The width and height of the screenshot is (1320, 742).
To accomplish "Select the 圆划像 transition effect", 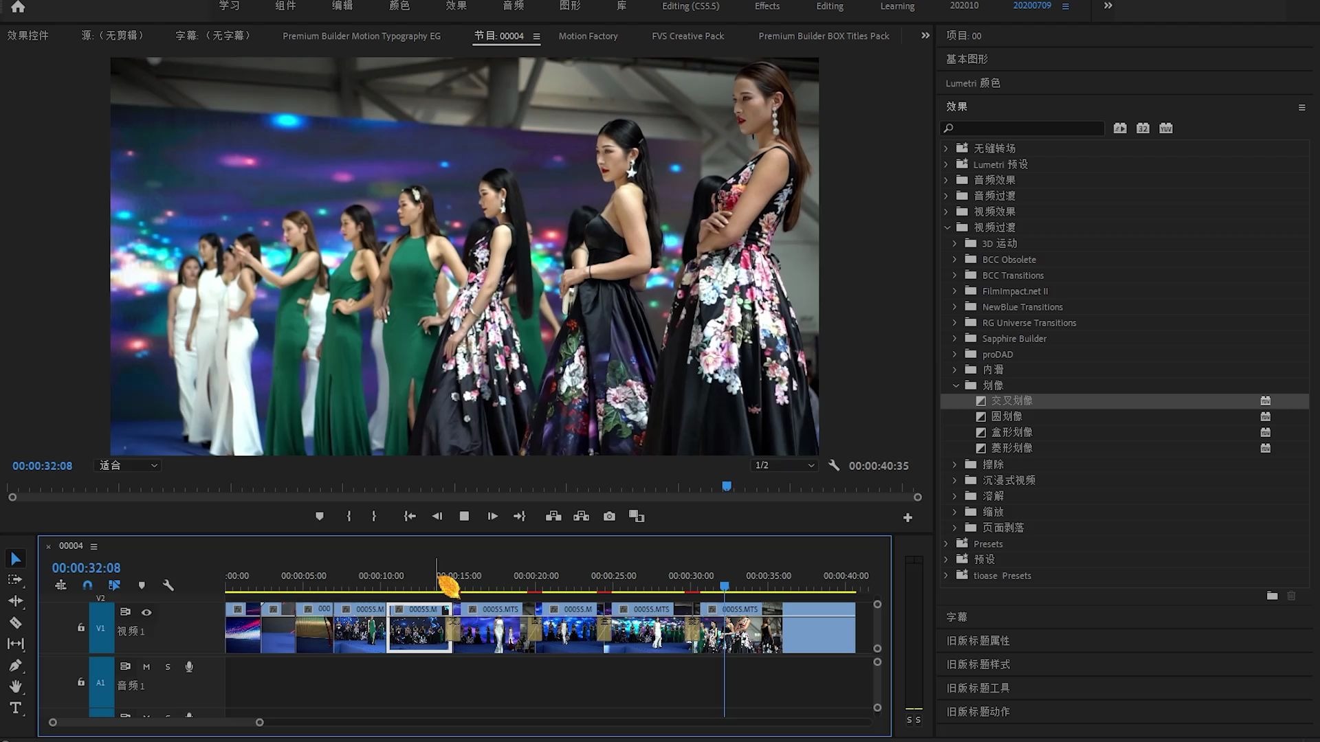I will click(1006, 416).
